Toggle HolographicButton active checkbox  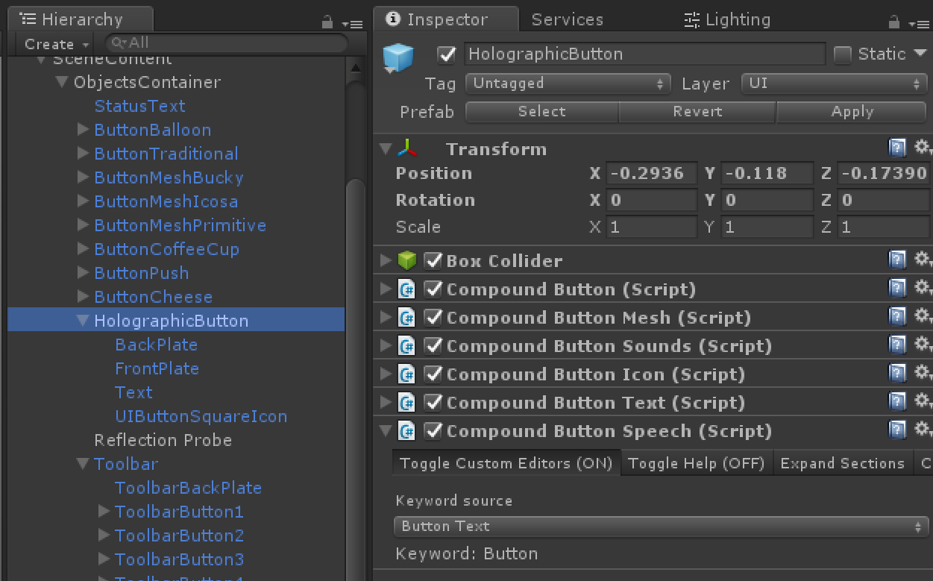446,54
